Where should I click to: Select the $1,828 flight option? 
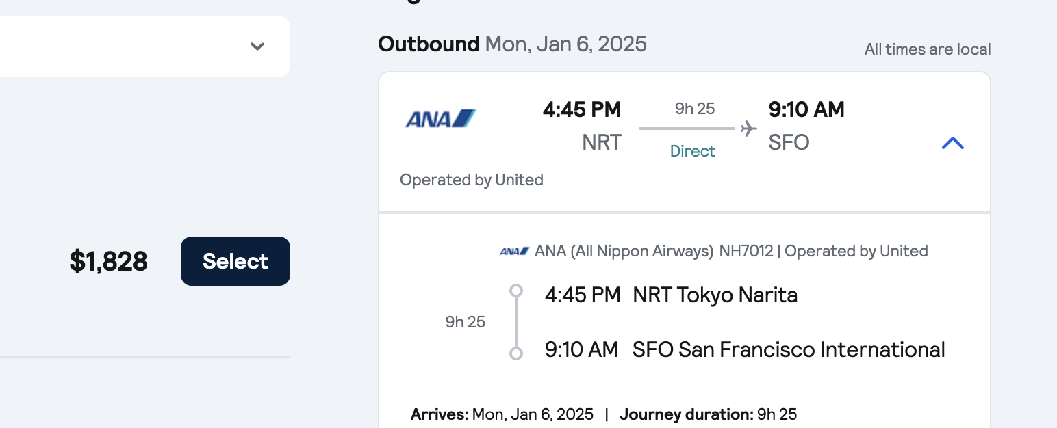tap(235, 261)
